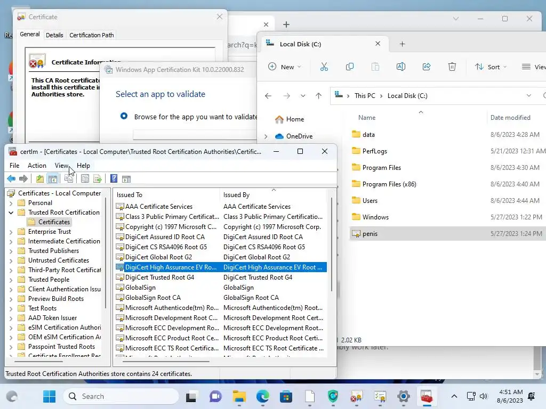Open the Sort dropdown in File Explorer
The width and height of the screenshot is (546, 409).
pos(491,67)
